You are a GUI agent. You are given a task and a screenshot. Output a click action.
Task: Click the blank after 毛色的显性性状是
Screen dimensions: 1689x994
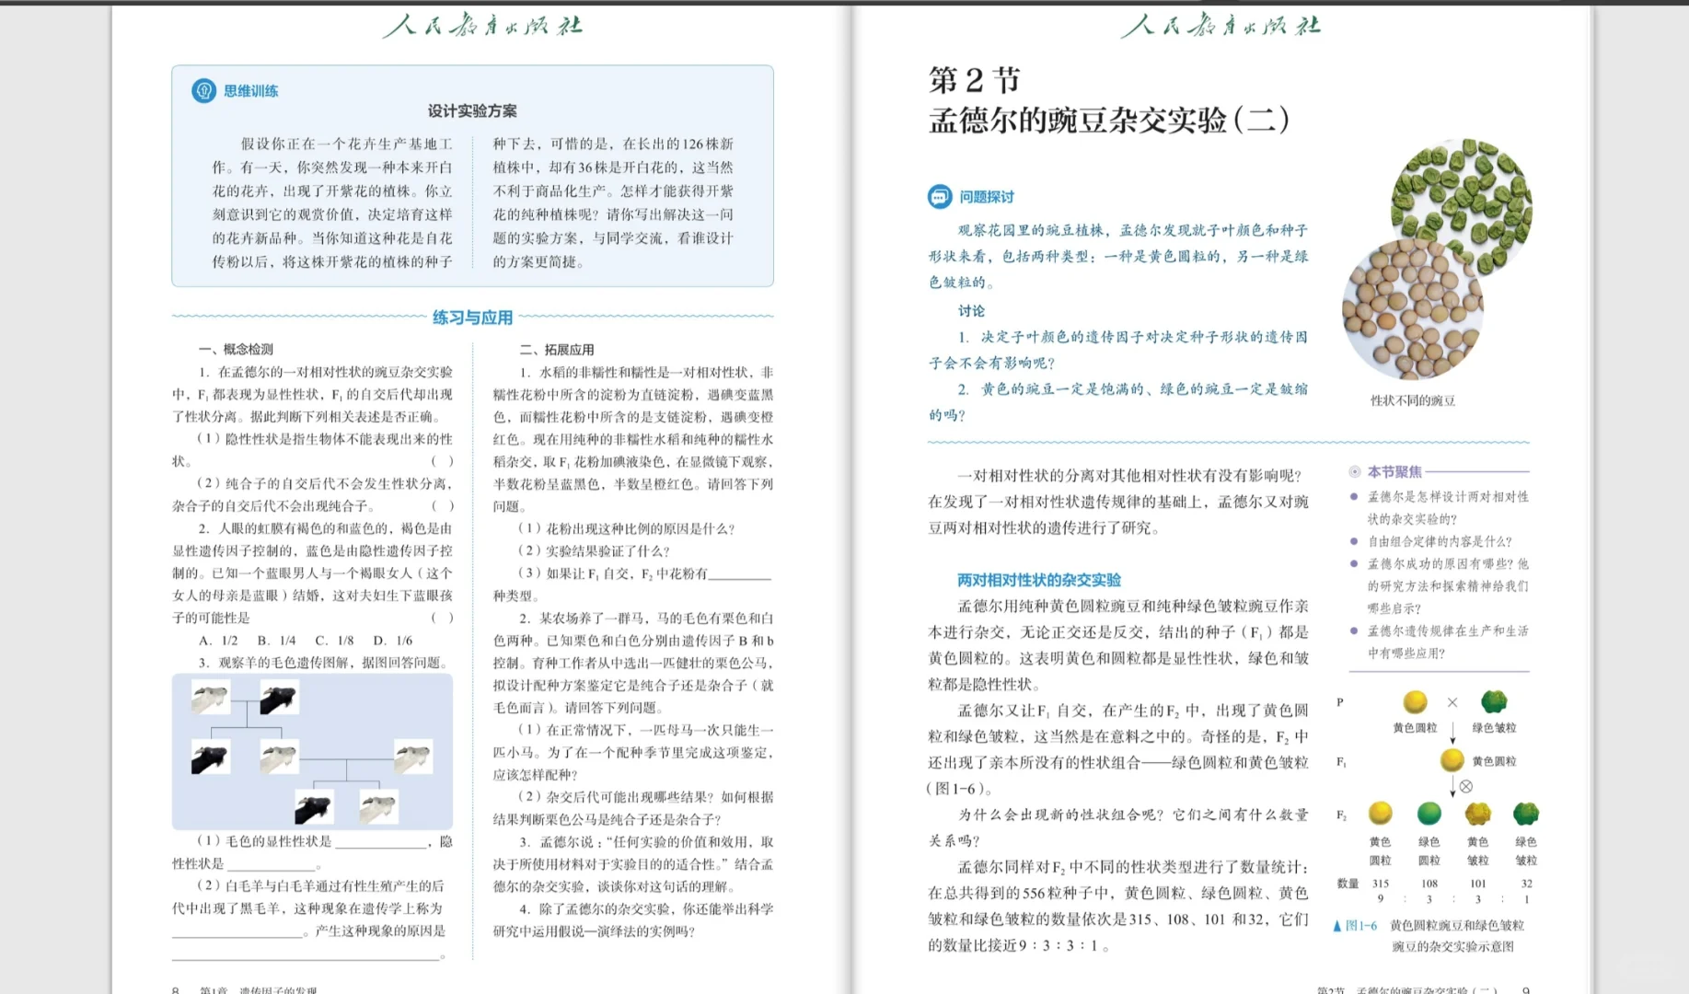(x=380, y=842)
